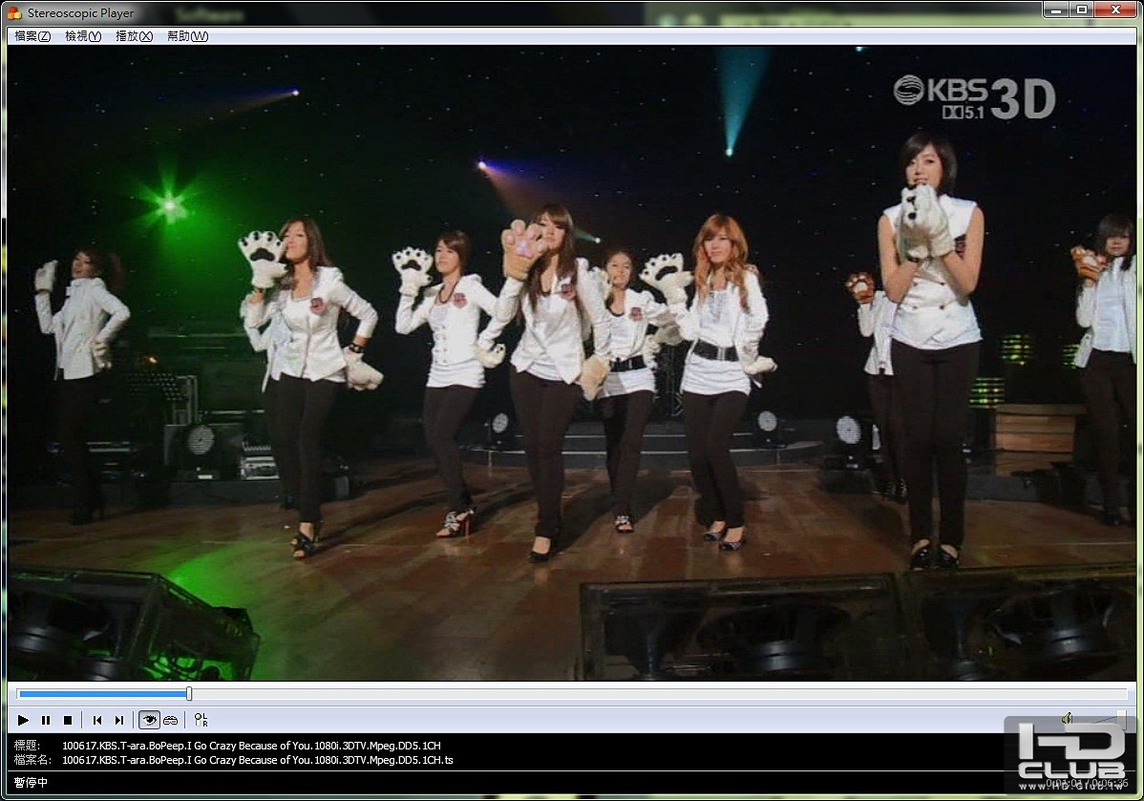Viewport: 1144px width, 801px height.
Task: Open the 檢視 (View) menu
Action: pos(82,35)
